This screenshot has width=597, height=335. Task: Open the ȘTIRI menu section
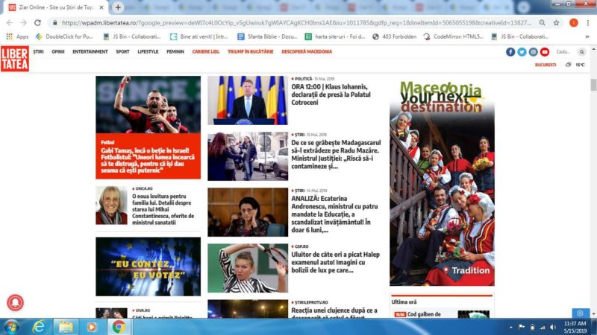[38, 51]
